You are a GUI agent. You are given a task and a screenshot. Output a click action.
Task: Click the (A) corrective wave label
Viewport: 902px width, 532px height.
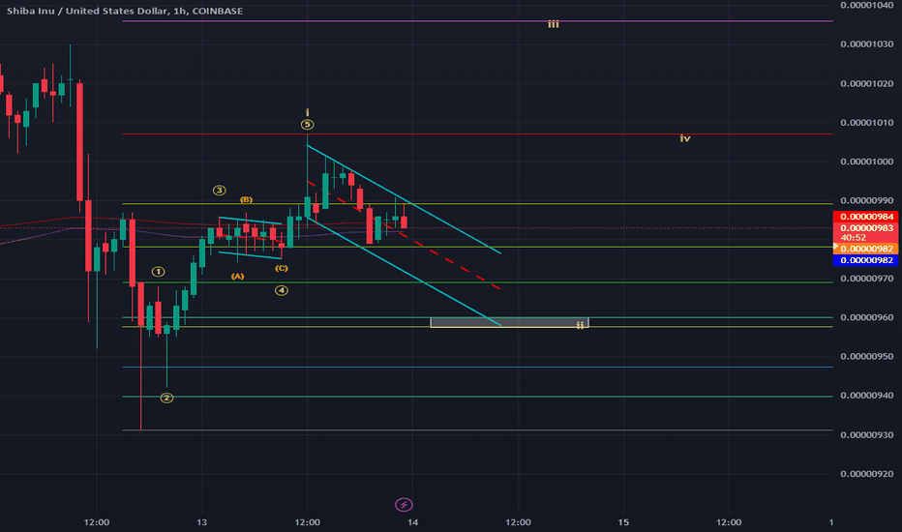coord(237,277)
